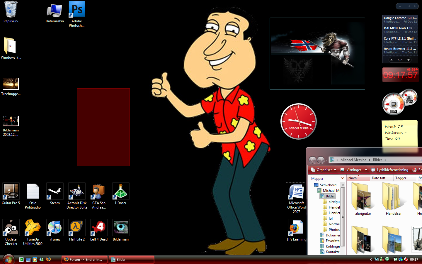Launch TuneUp Utilities 2009 shortcut
Screen dimensions: 422x264
pos(33,232)
